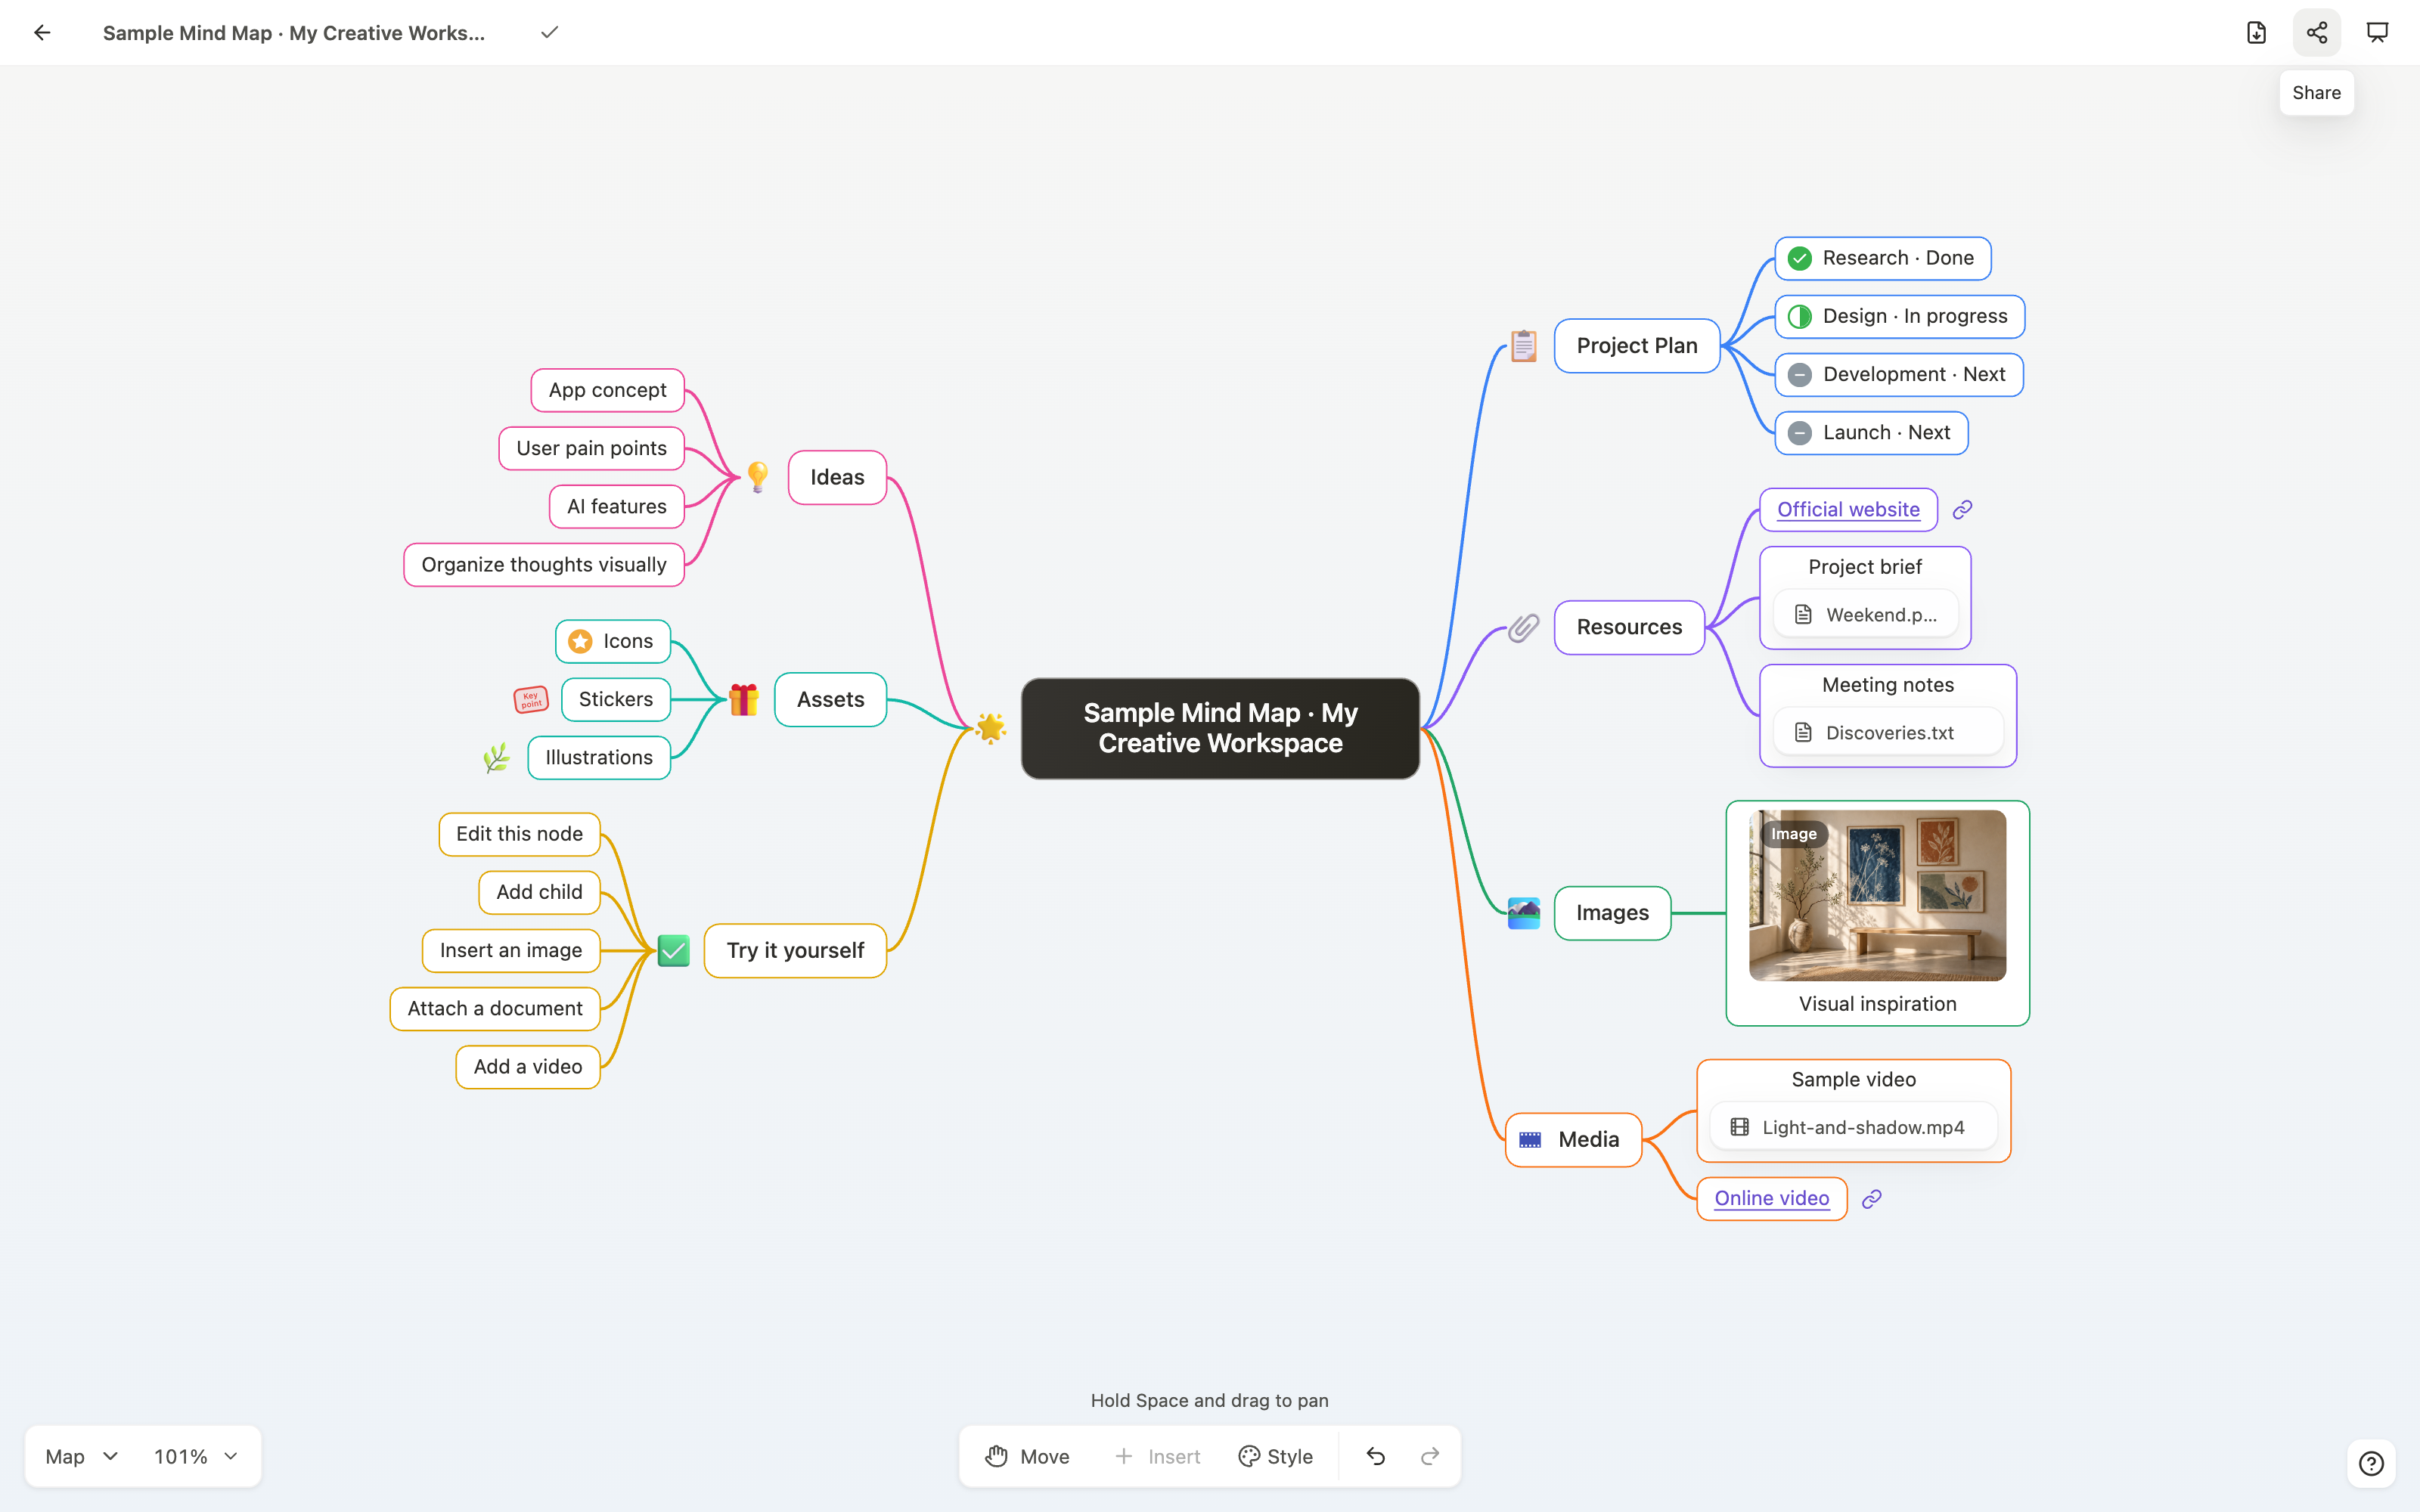The image size is (2420, 1512).
Task: Undo the last action
Action: click(1376, 1456)
